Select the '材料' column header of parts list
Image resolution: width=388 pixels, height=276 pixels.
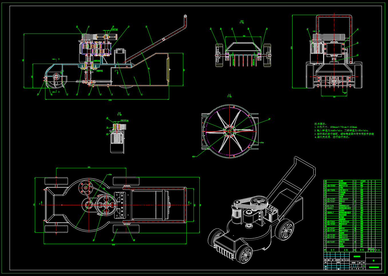point(362,250)
